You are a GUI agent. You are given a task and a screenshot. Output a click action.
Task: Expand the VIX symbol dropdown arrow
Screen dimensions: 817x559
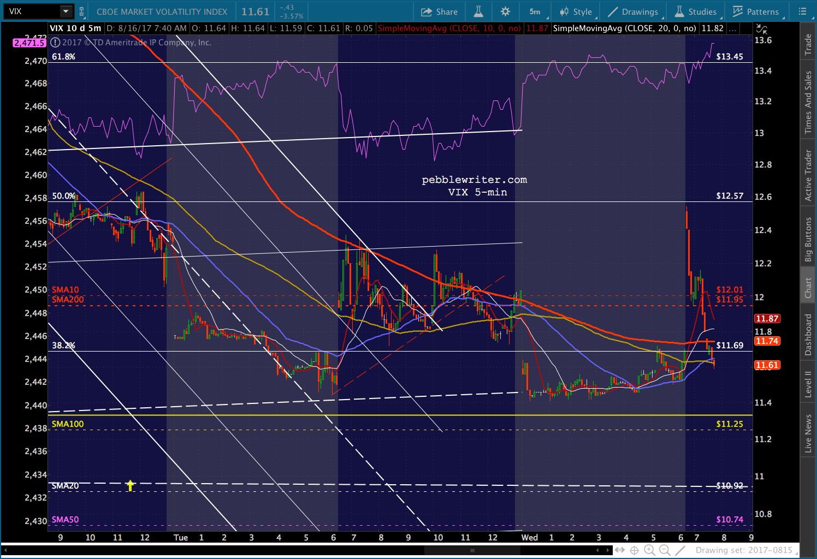(66, 11)
